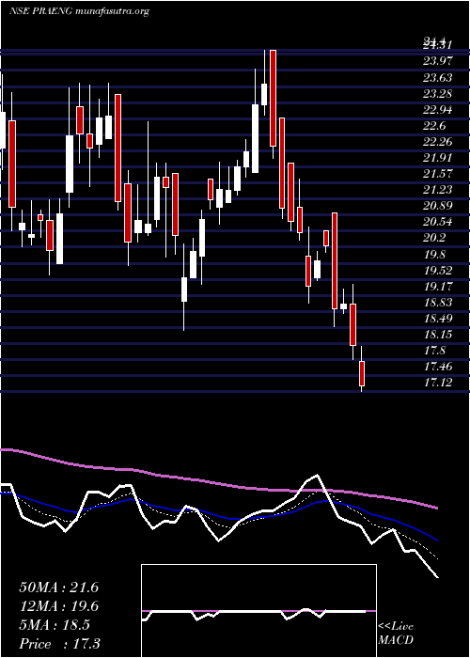This screenshot has height=658, width=470.
Task: Select the 21.23 price axis label
Action: [x=438, y=190]
